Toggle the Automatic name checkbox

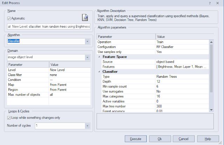pyautogui.click(x=9, y=18)
